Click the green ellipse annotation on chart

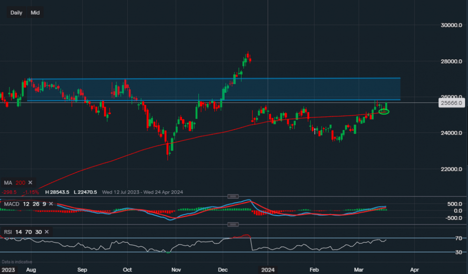(x=384, y=111)
